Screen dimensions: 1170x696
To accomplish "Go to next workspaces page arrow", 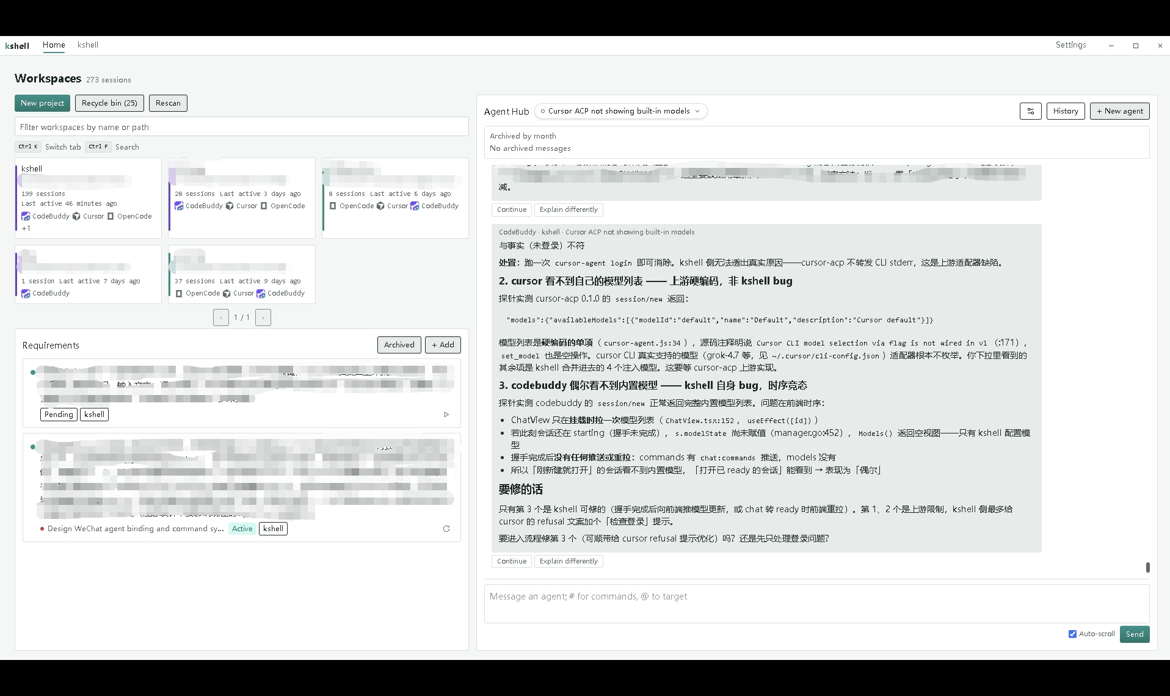I will click(x=263, y=317).
